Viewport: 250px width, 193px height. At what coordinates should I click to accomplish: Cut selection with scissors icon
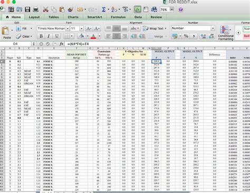coord(45,10)
